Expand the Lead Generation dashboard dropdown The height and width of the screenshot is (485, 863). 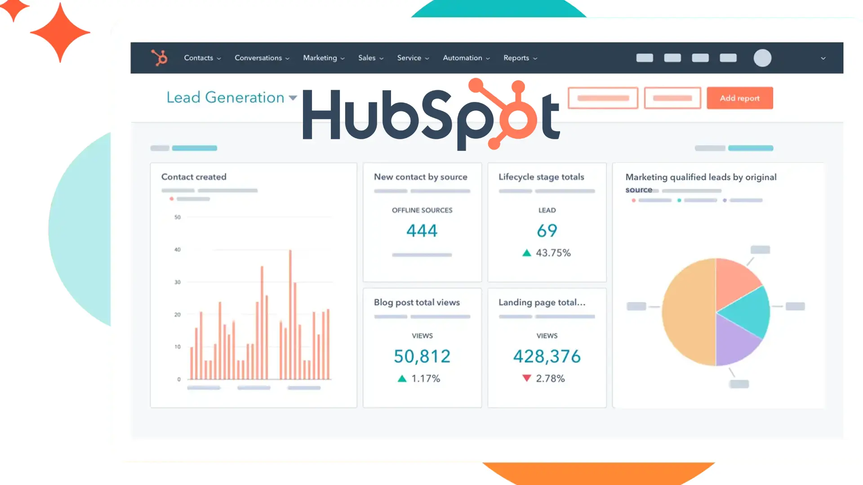pos(293,97)
